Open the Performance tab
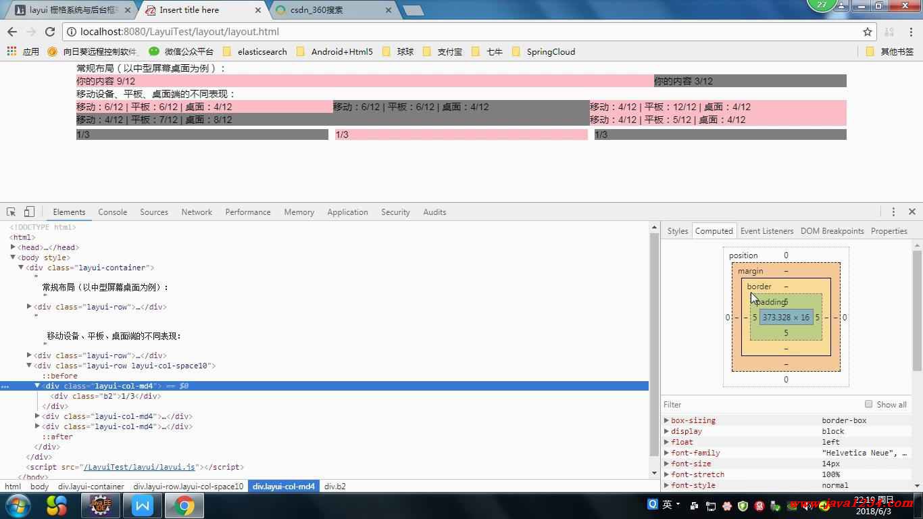The image size is (923, 519). pyautogui.click(x=248, y=212)
